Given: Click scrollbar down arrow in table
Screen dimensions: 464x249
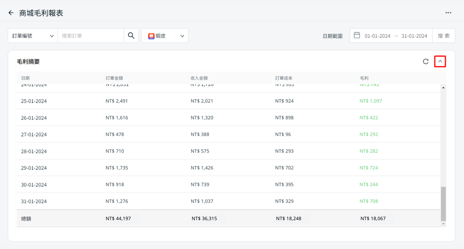Looking at the screenshot, I should pos(443,224).
